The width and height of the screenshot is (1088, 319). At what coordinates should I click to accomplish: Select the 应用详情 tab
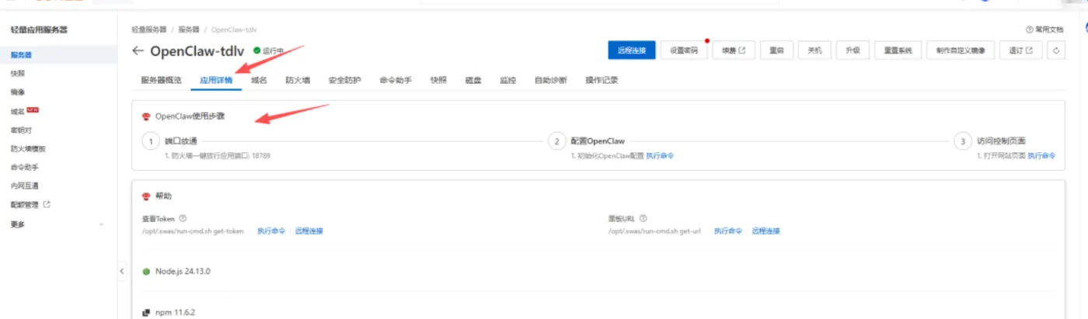(217, 80)
